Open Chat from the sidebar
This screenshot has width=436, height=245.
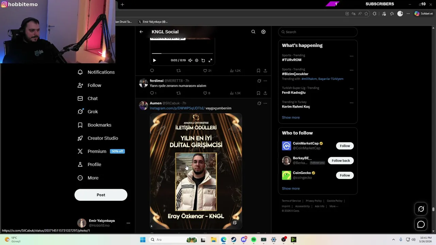point(88,98)
